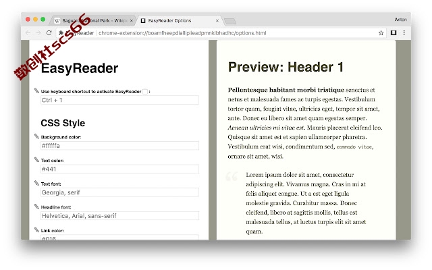Image resolution: width=432 pixels, height=270 pixels.
Task: Click the Lorem ipsum blockquote text
Action: (306, 202)
